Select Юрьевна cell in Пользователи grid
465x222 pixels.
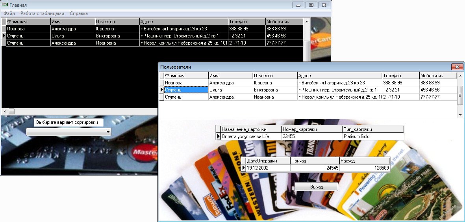click(x=275, y=83)
